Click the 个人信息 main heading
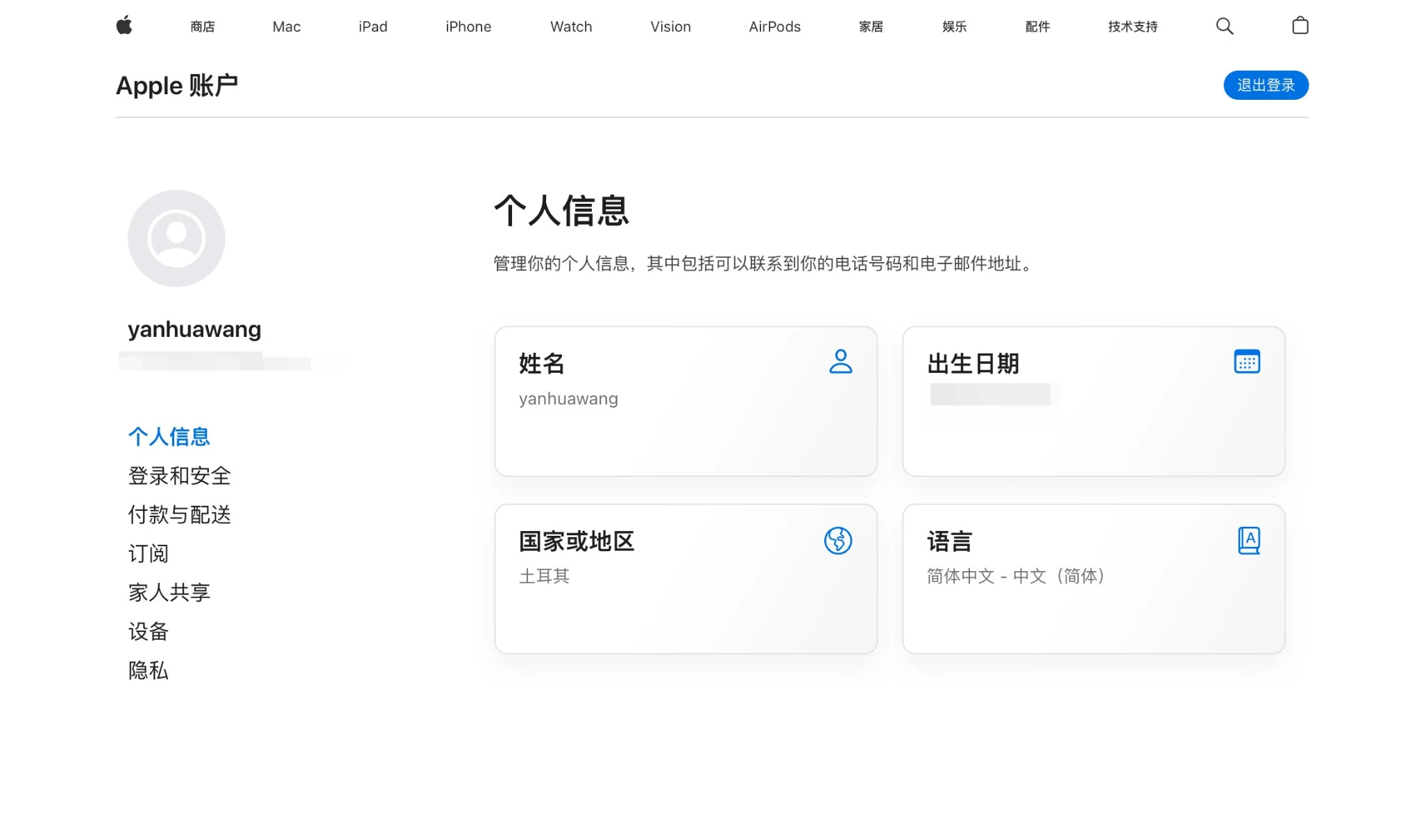Screen dimensions: 1421x829 point(561,211)
